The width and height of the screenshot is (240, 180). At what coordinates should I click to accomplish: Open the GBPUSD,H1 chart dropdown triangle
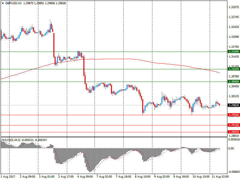click(3, 3)
